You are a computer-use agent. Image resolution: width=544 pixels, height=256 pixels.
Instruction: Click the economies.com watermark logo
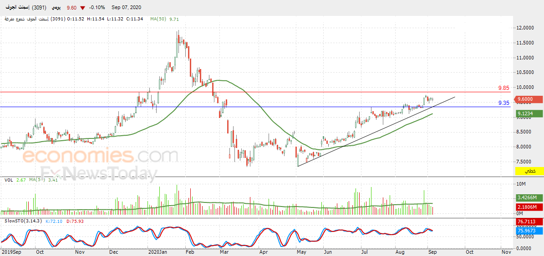(100, 156)
